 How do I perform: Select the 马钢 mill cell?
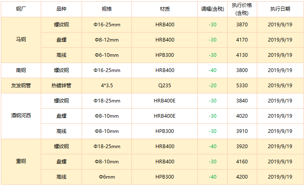click(x=21, y=40)
